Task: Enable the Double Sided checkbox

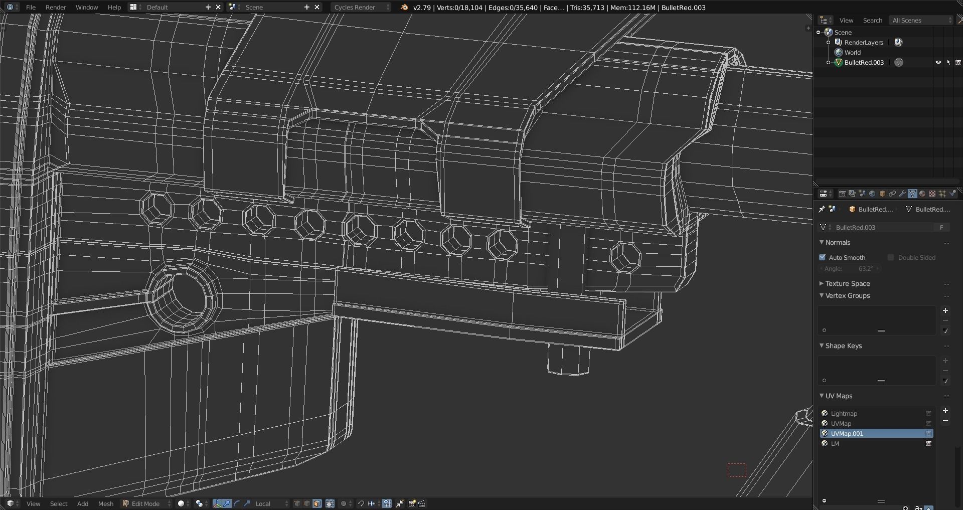Action: (891, 257)
